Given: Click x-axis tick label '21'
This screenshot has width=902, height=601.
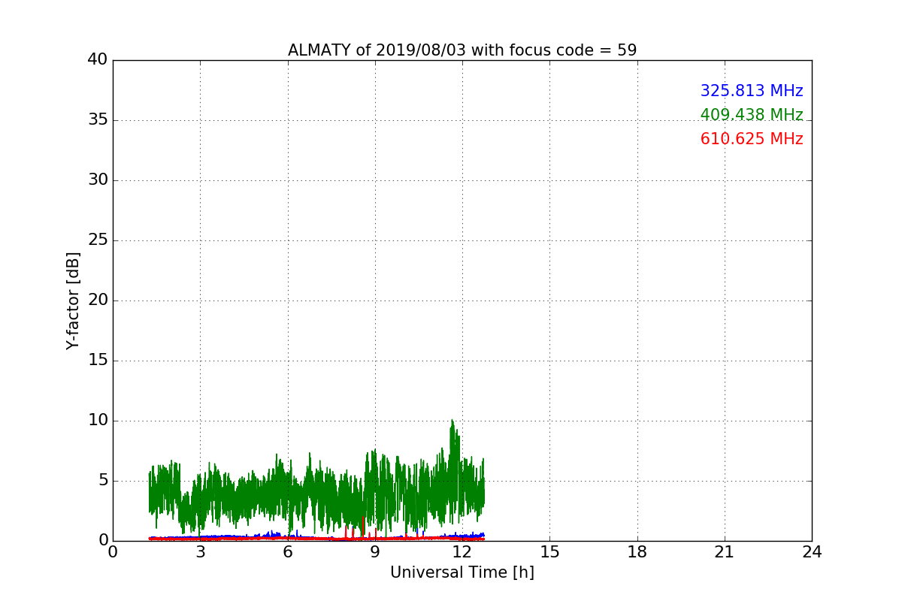Looking at the screenshot, I should 725,552.
